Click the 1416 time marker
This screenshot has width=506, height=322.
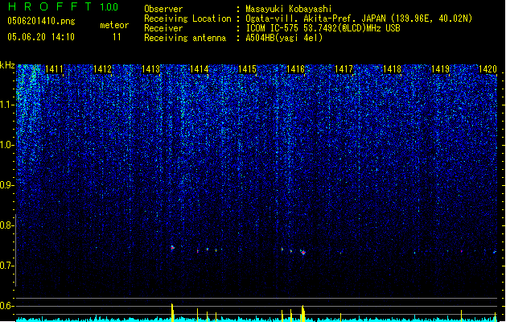[295, 68]
